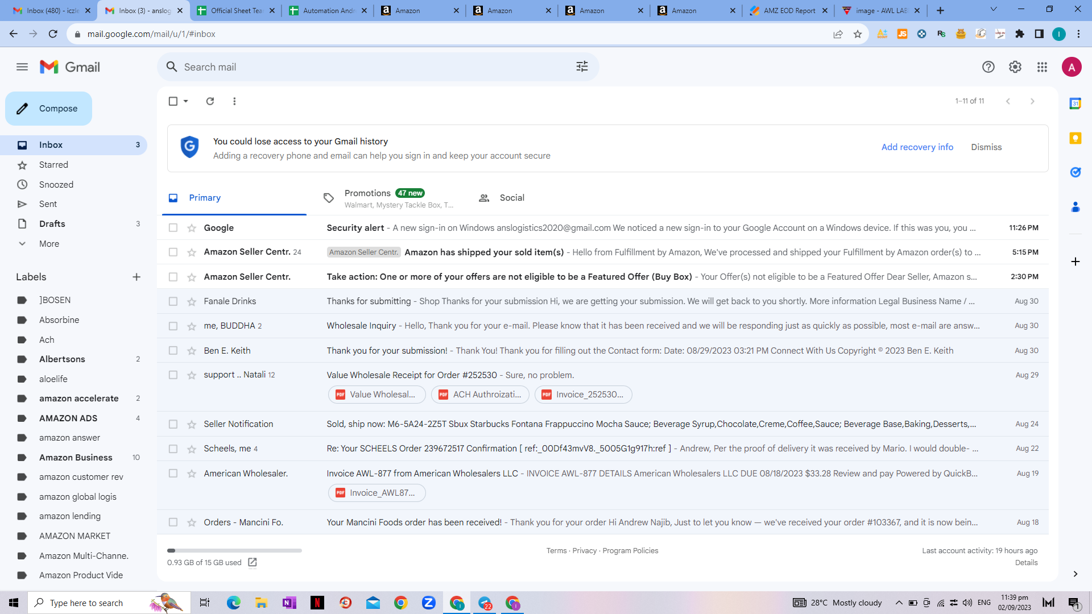
Task: Open the AMZ EOD Report browser tab
Action: [x=788, y=11]
